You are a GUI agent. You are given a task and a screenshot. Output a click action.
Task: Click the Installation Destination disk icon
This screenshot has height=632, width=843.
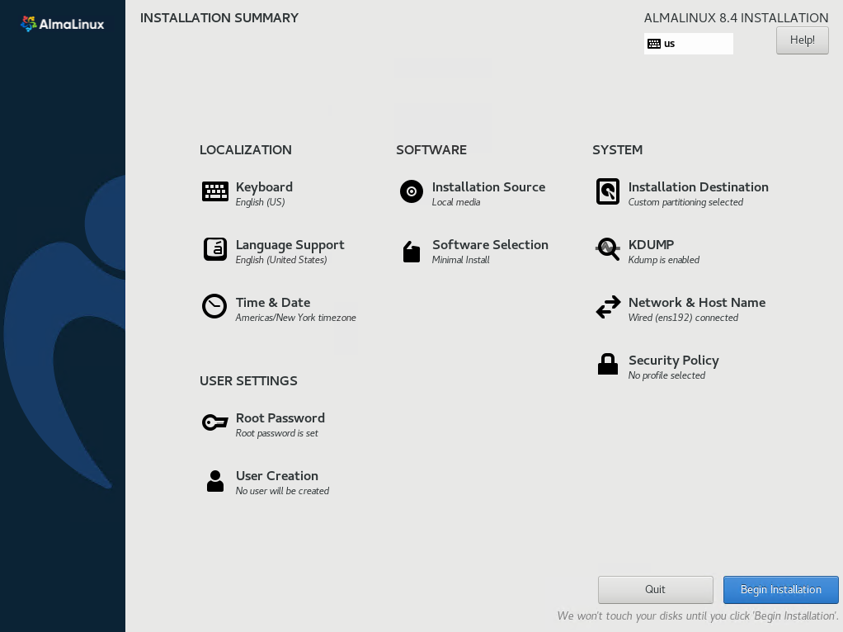(608, 191)
